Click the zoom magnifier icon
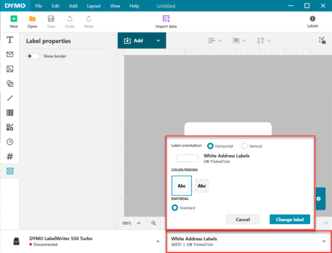 [x=153, y=223]
